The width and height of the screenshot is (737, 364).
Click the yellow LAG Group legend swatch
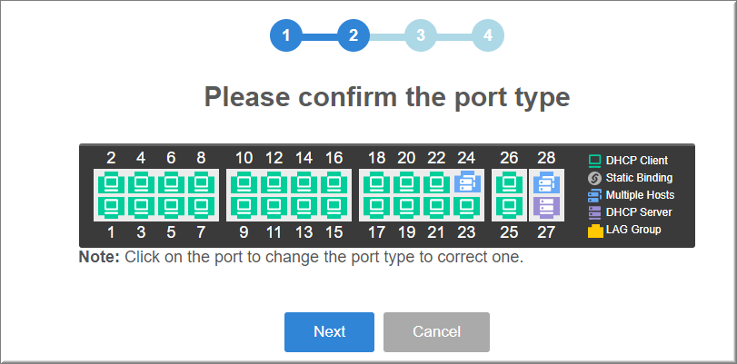click(595, 231)
